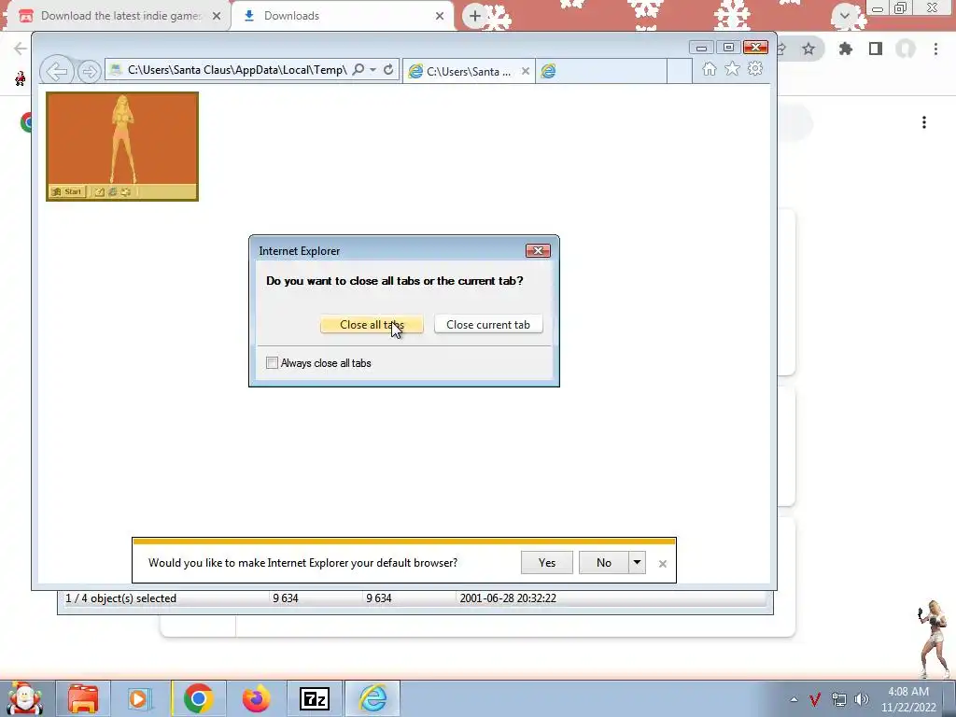Open a new Chrome tab

tap(475, 16)
